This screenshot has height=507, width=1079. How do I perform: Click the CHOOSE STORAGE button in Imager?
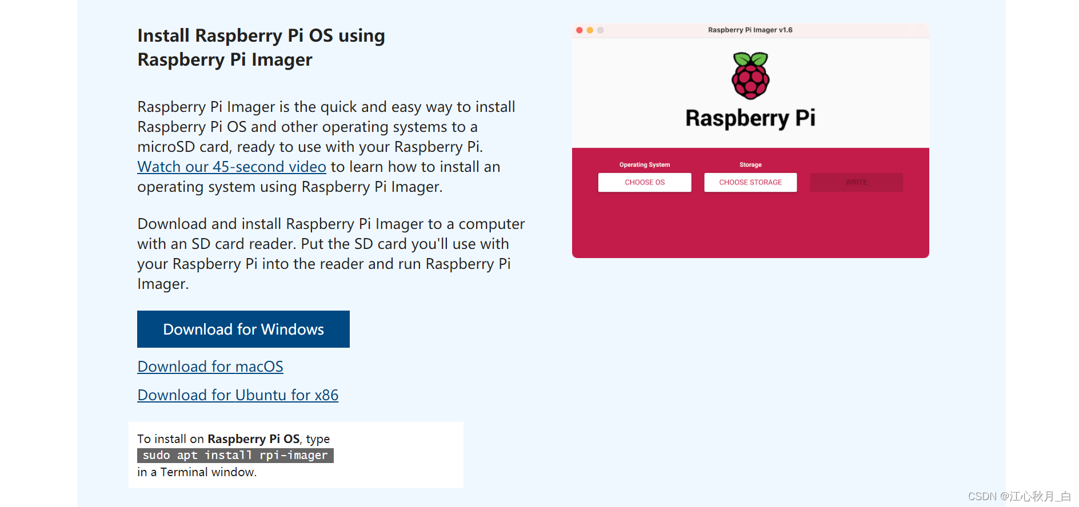[x=750, y=182]
